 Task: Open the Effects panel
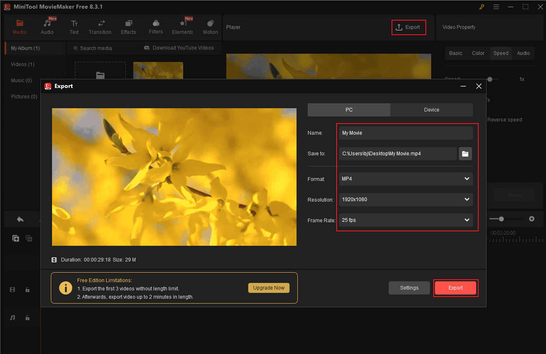(128, 26)
